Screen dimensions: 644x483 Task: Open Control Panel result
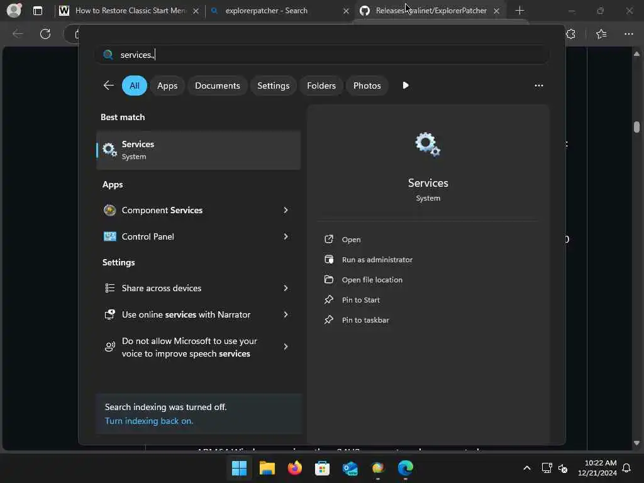click(x=198, y=236)
